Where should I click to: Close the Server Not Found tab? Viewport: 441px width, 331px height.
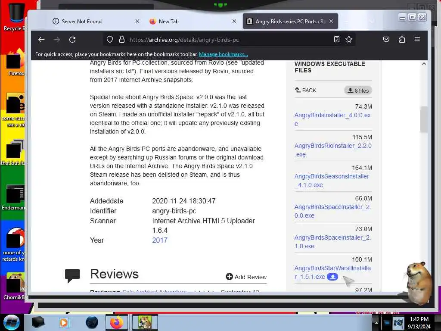click(137, 21)
